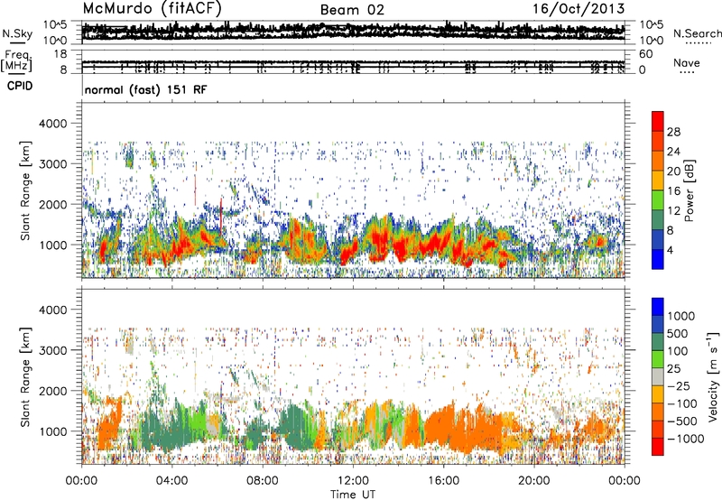Viewport: 722px width, 500px height.
Task: Click the '500' velocity colorbar tick label
Action: [x=678, y=334]
